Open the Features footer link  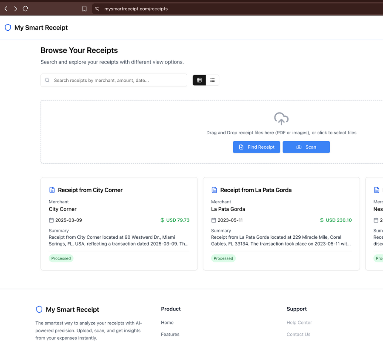pyautogui.click(x=170, y=335)
